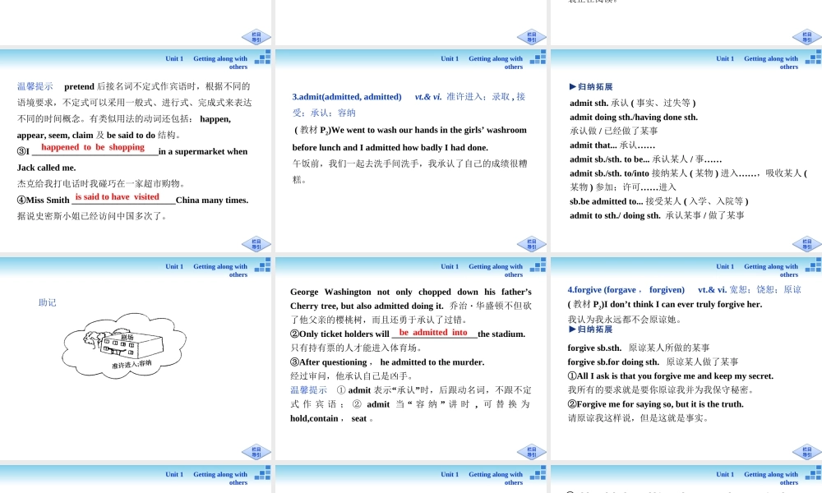The image size is (822, 493).
Task: Click the red answer 'is said to have visited'
Action: pyautogui.click(x=117, y=197)
